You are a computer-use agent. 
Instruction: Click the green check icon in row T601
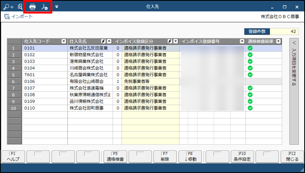(250, 75)
